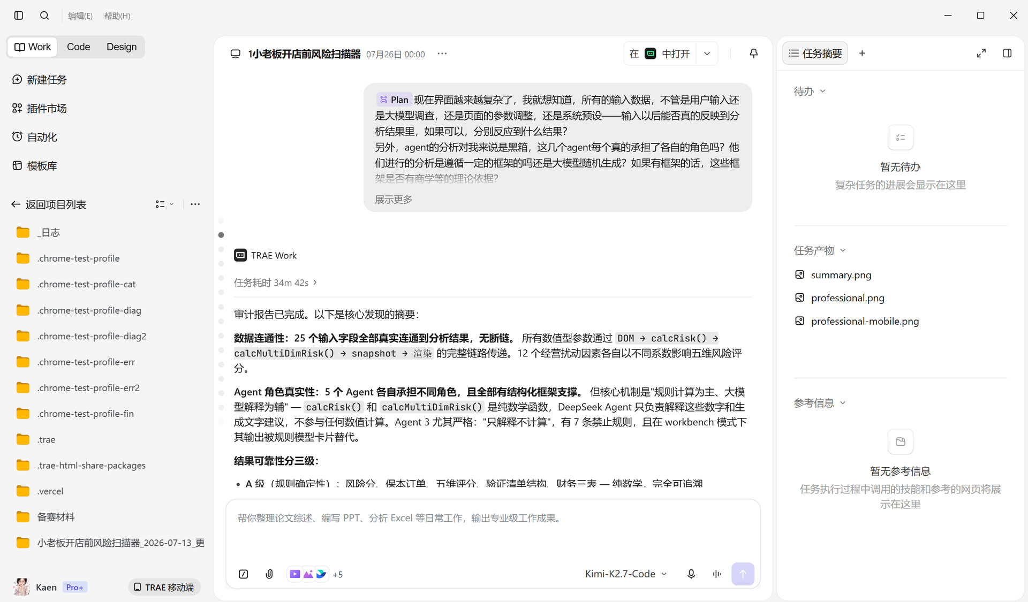Click the 在...中打开 open-in button
The height and width of the screenshot is (602, 1028).
660,54
